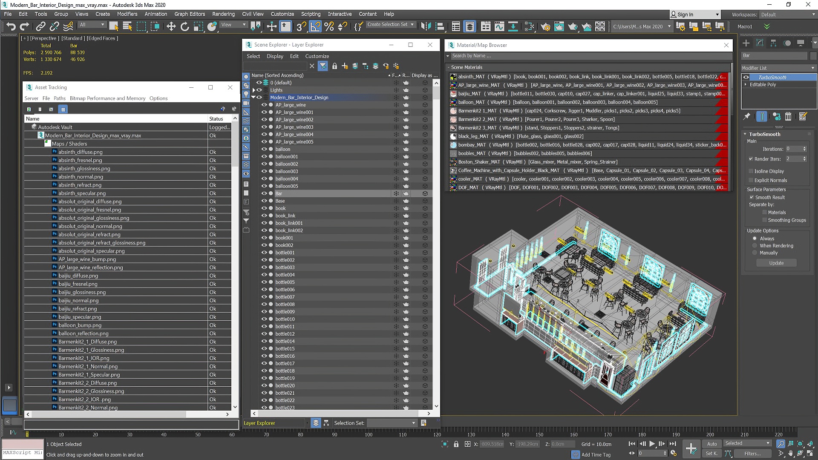The image size is (818, 460).
Task: Collapse the Scene Materials group
Action: [449, 67]
